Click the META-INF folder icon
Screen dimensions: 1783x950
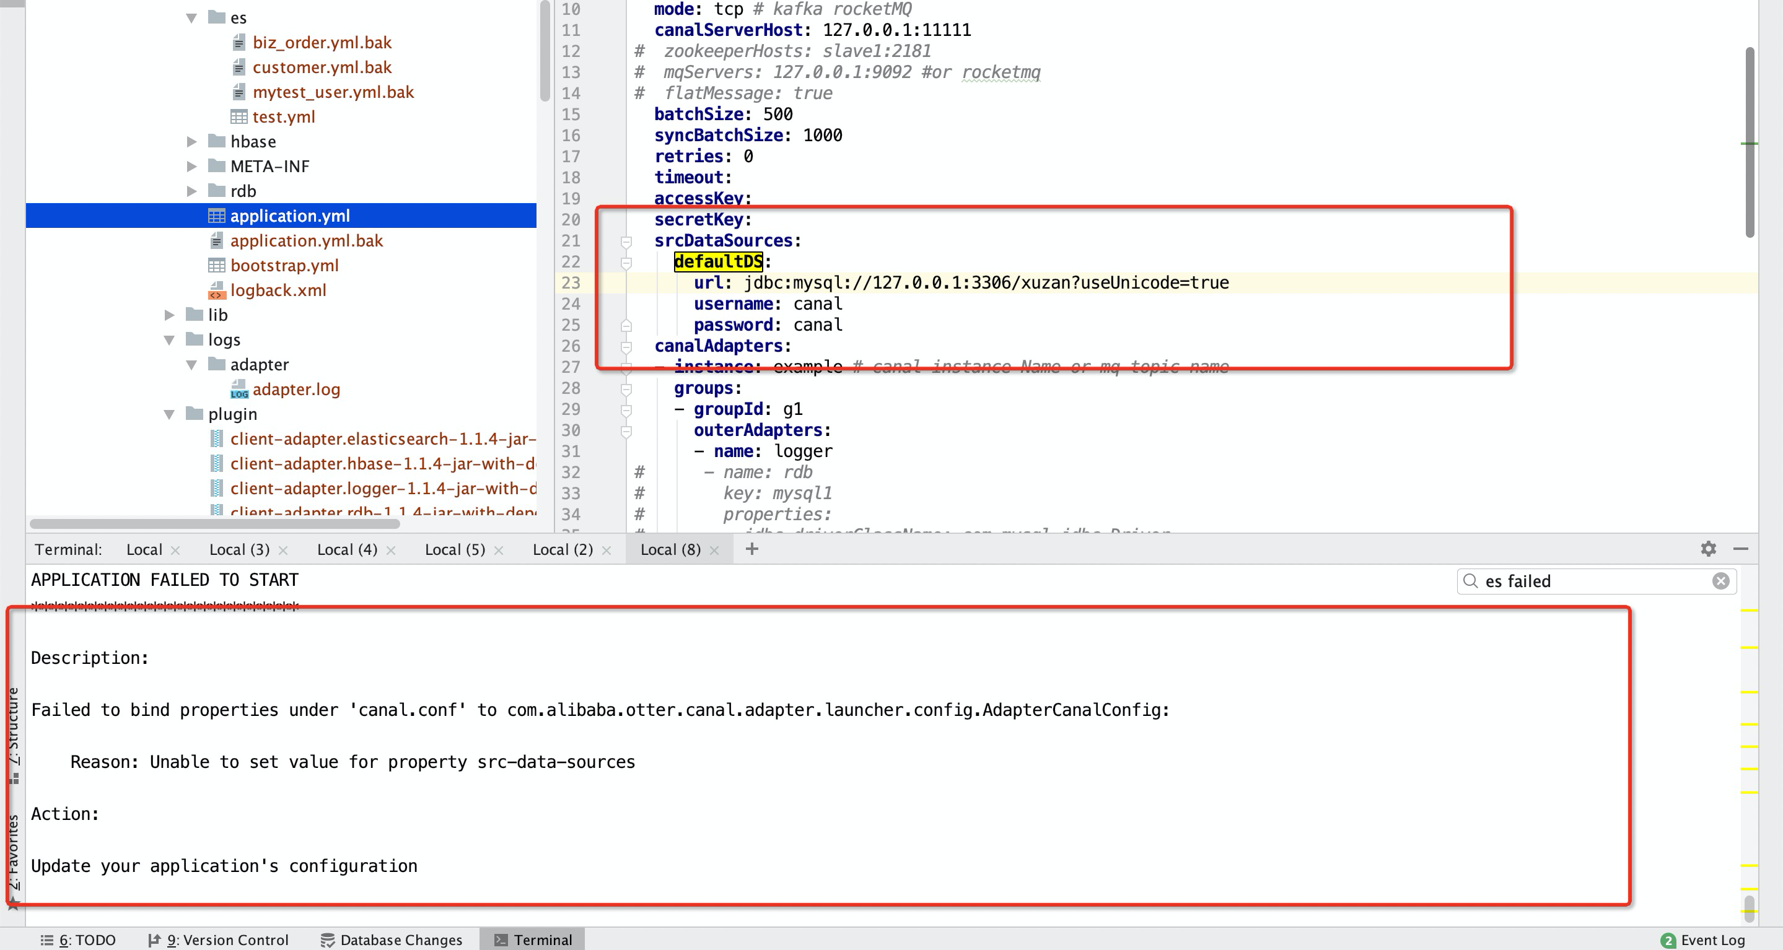pyautogui.click(x=217, y=166)
